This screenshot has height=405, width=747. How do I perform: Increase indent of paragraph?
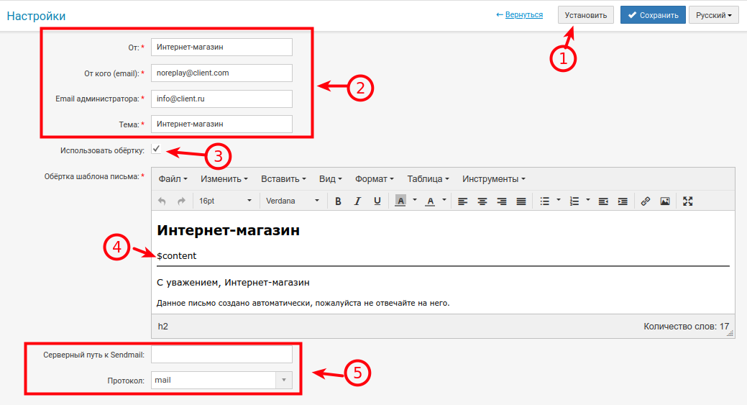pyautogui.click(x=623, y=201)
